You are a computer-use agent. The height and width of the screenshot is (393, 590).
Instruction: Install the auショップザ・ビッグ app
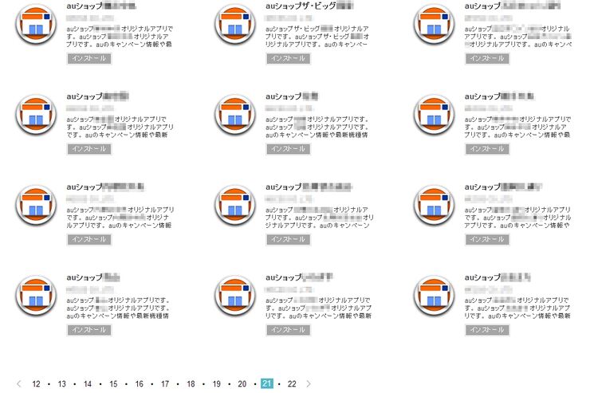pyautogui.click(x=289, y=58)
